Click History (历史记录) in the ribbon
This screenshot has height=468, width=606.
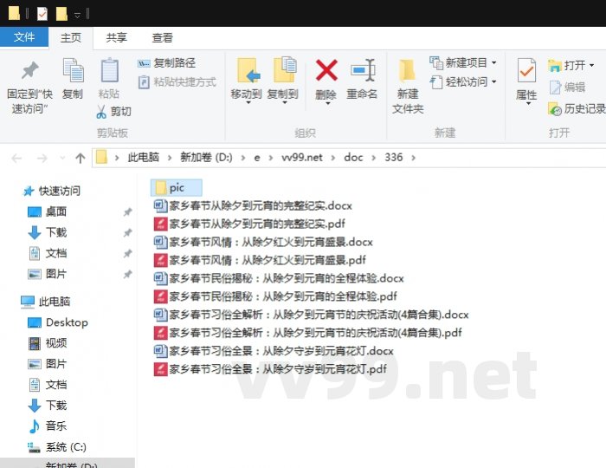point(577,109)
